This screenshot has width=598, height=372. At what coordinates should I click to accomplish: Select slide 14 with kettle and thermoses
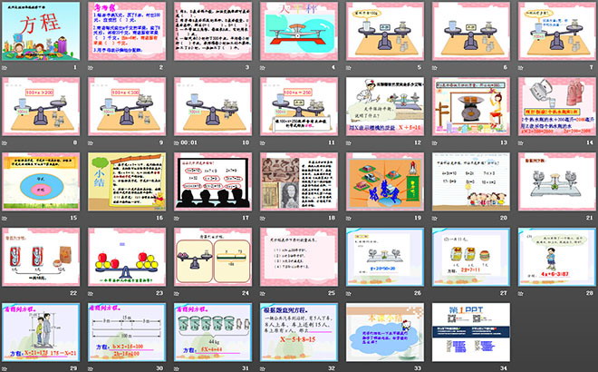click(x=557, y=106)
